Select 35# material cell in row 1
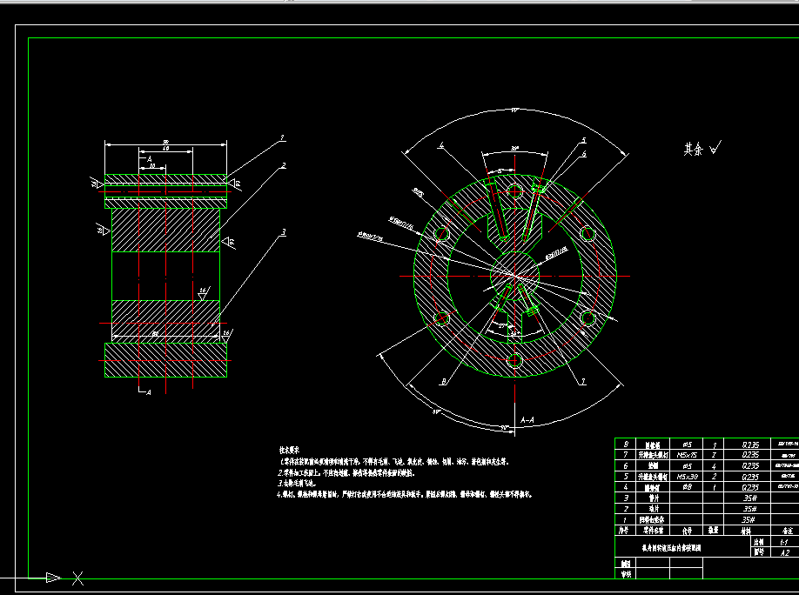This screenshot has height=595, width=799. [x=749, y=520]
